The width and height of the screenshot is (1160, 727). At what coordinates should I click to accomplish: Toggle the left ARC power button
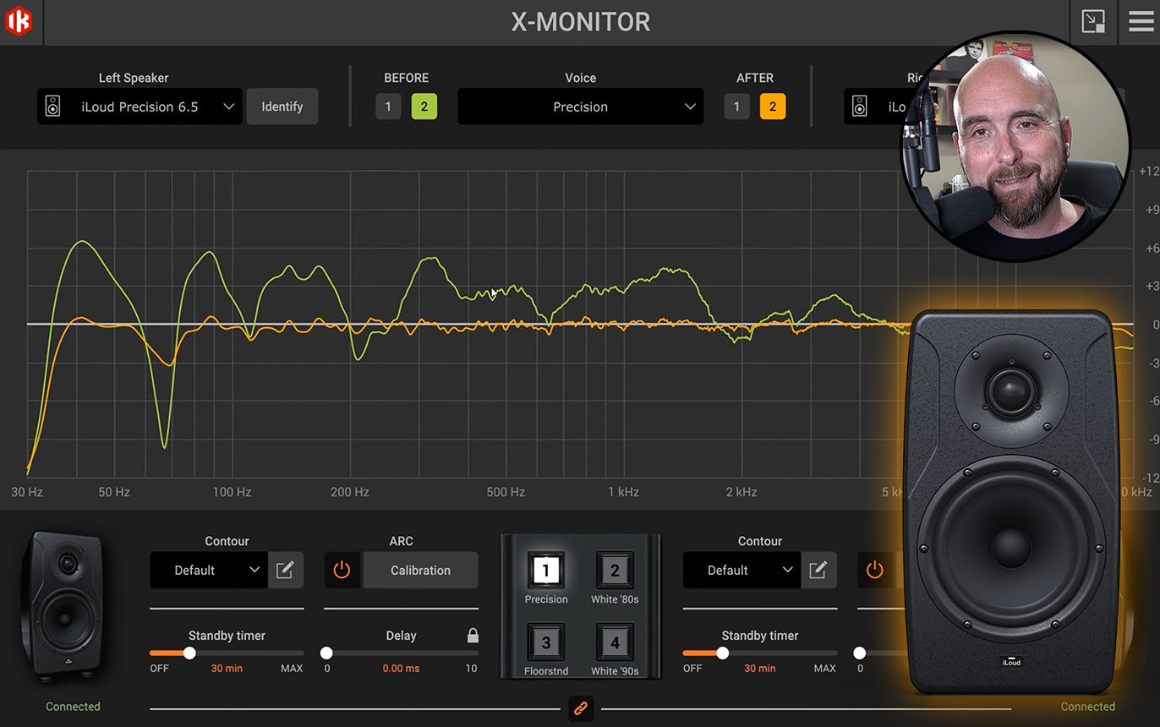342,570
